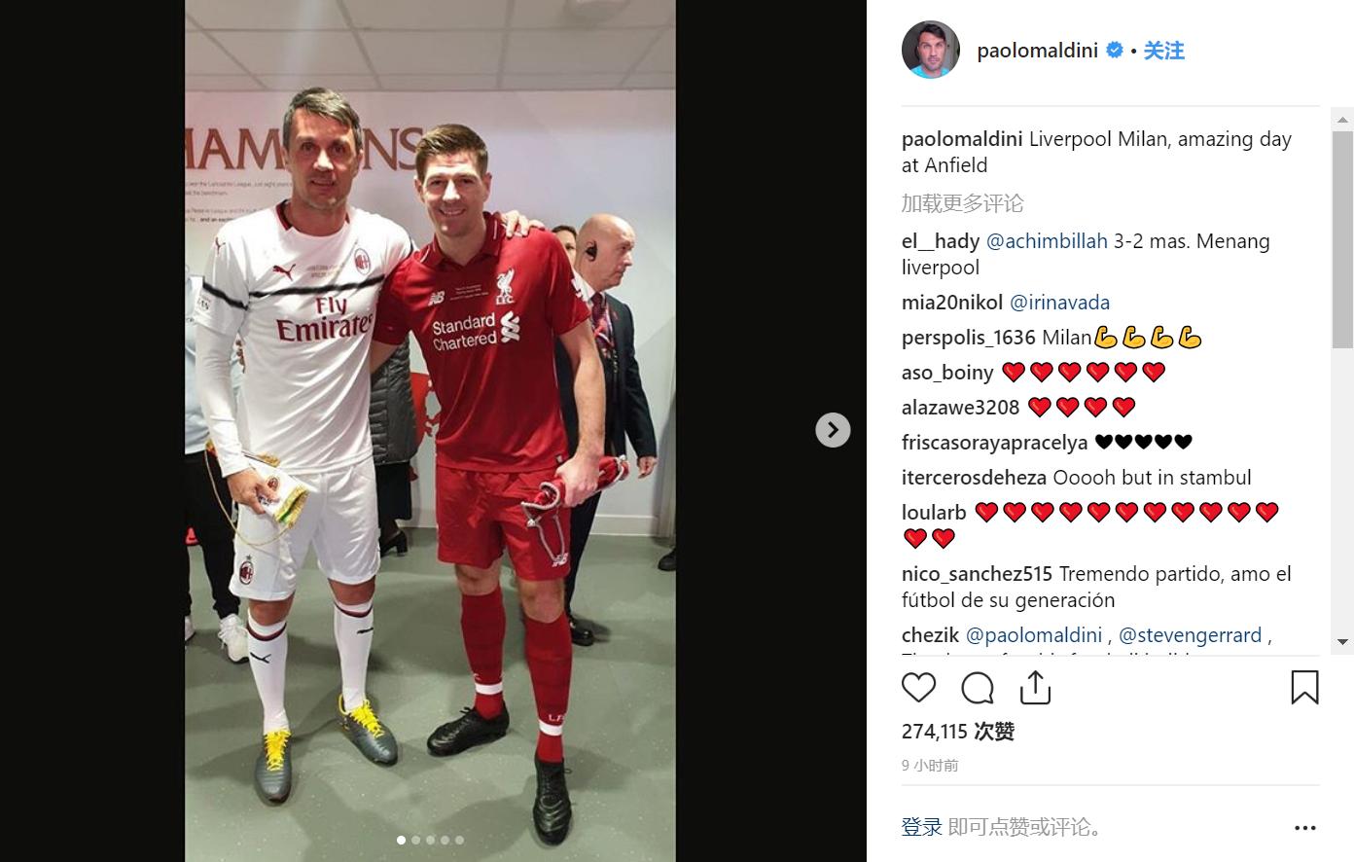Click the 登录 login link
1354x862 pixels.
point(921,827)
